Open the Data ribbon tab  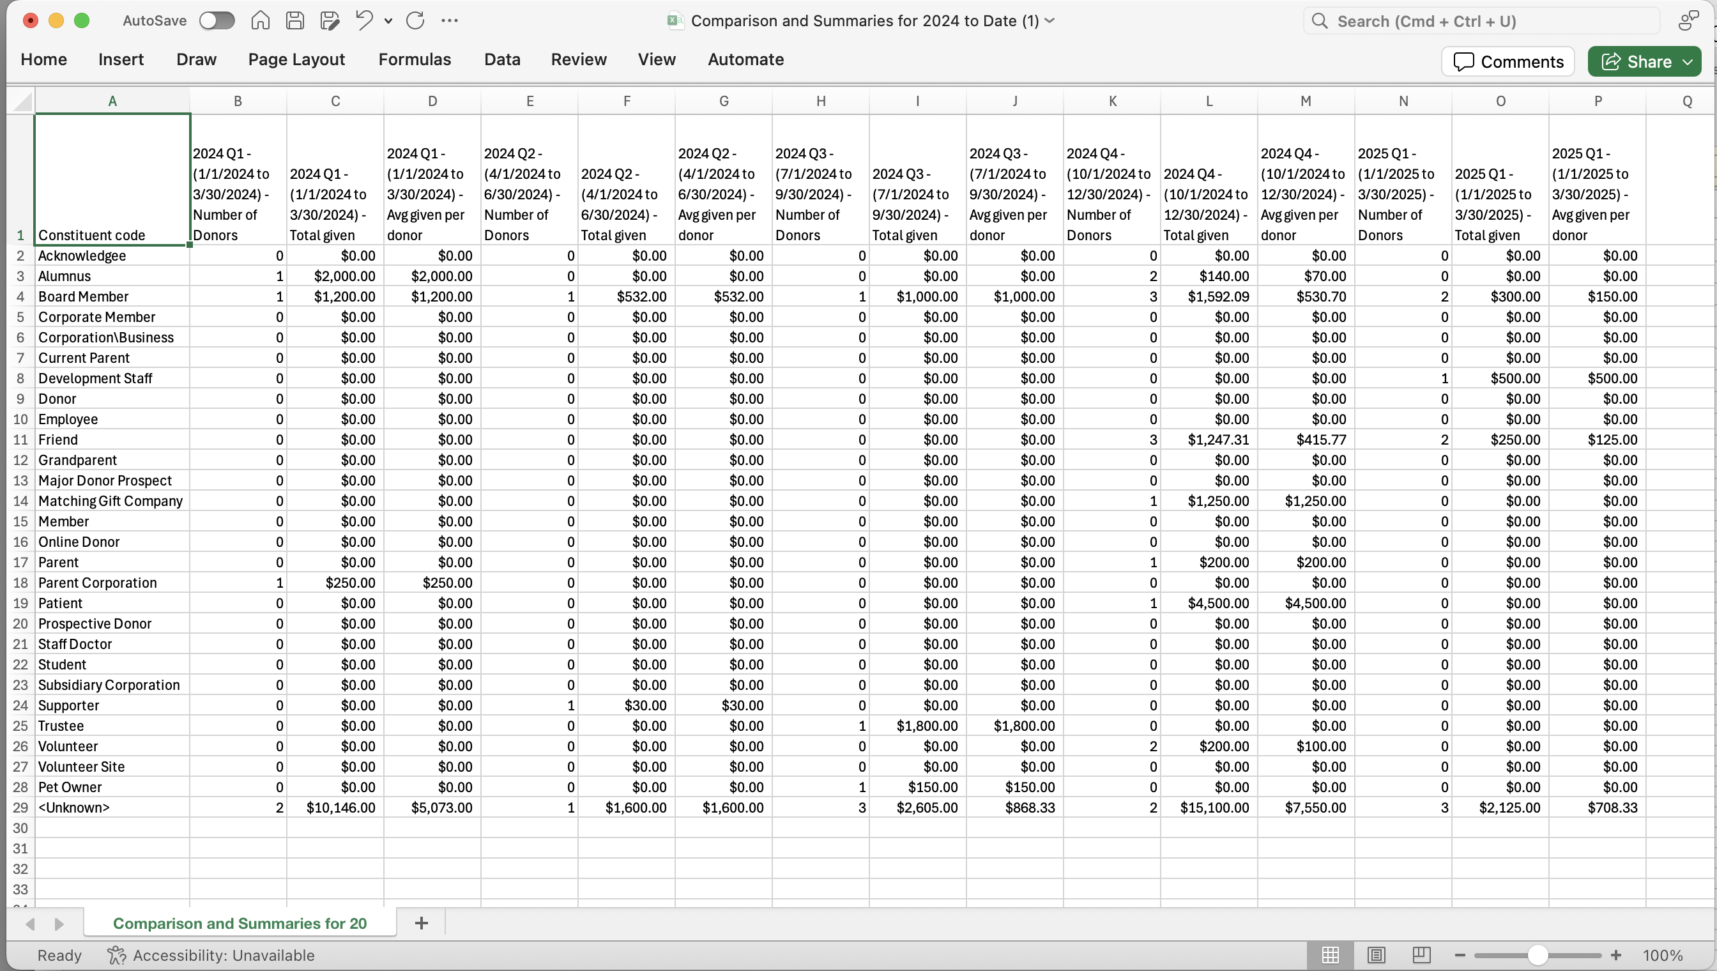(x=501, y=59)
